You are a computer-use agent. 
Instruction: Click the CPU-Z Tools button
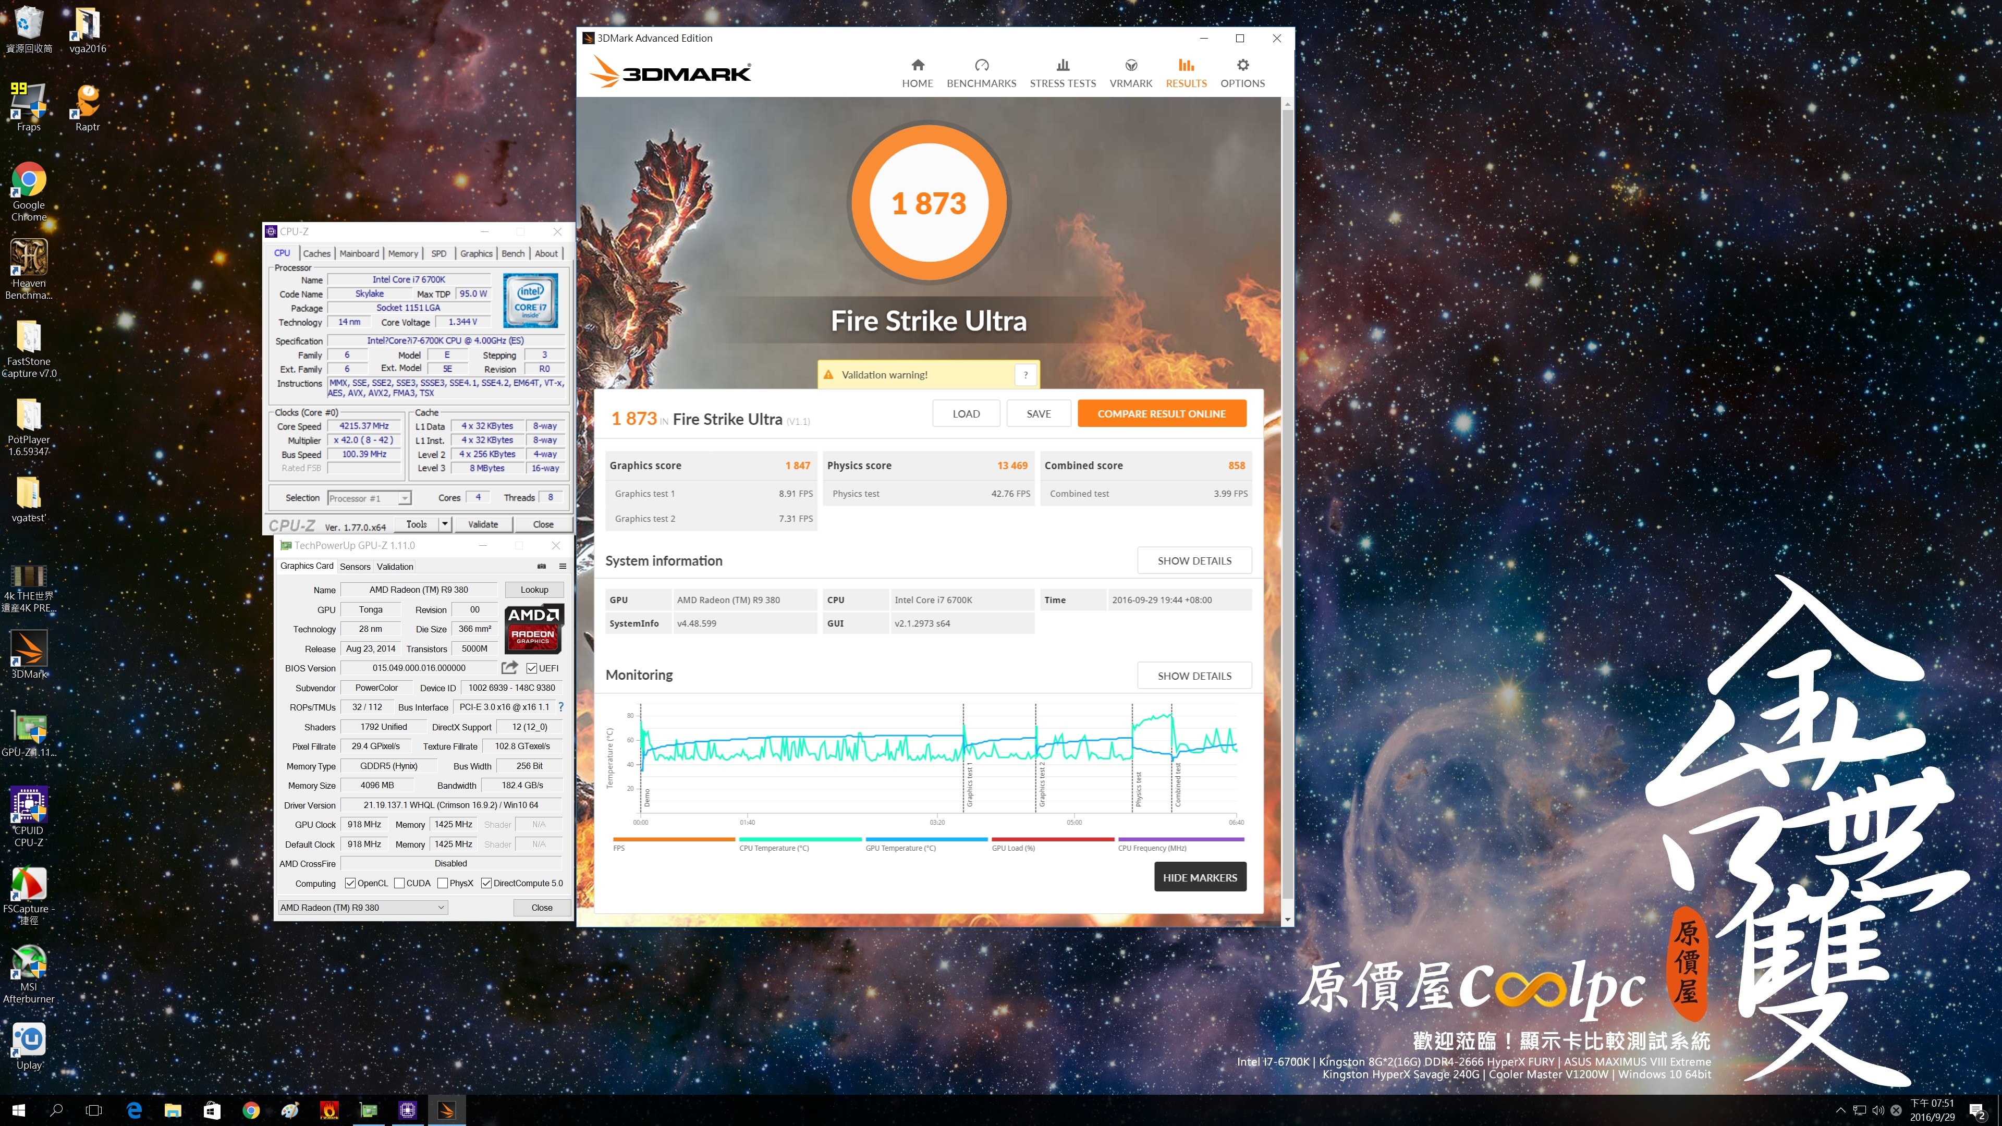417,524
